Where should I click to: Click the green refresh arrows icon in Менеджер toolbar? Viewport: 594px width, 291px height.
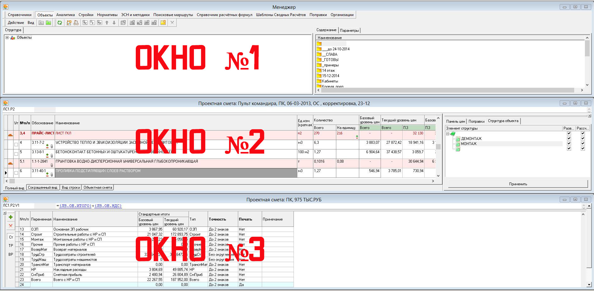[x=59, y=23]
